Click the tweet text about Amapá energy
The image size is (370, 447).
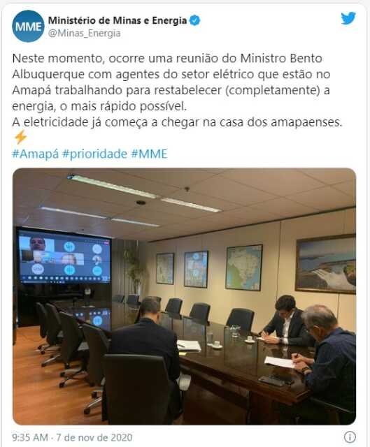pos(177,90)
